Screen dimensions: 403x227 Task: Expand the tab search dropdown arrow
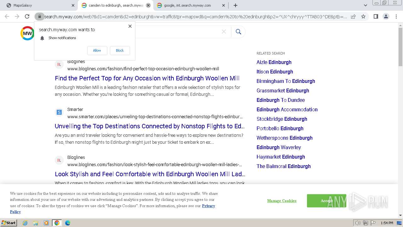point(365,5)
